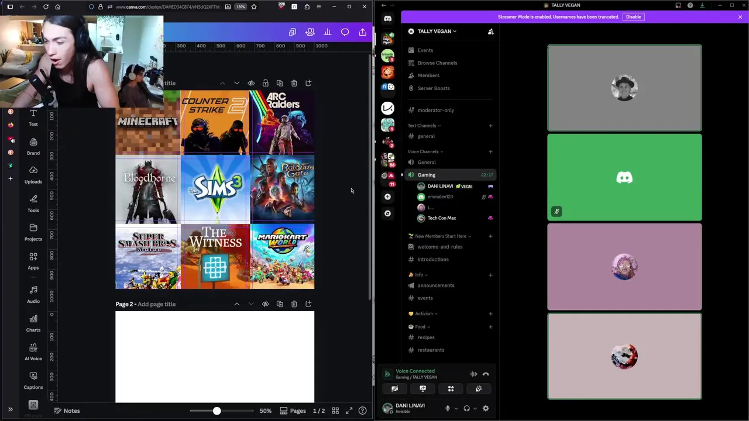Open Discord user settings gear
Viewport: 749px width, 421px height.
pyautogui.click(x=486, y=408)
